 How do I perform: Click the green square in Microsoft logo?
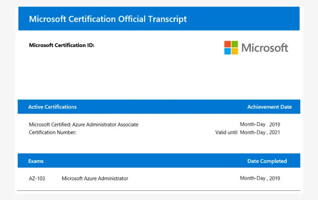coord(234,44)
